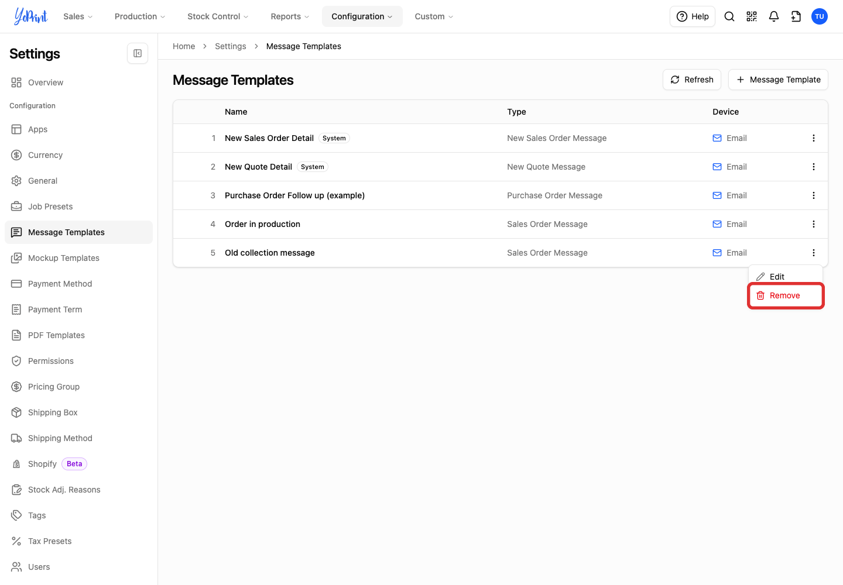Screen dimensions: 843x585
Task: Open the notifications bell
Action: coord(774,16)
